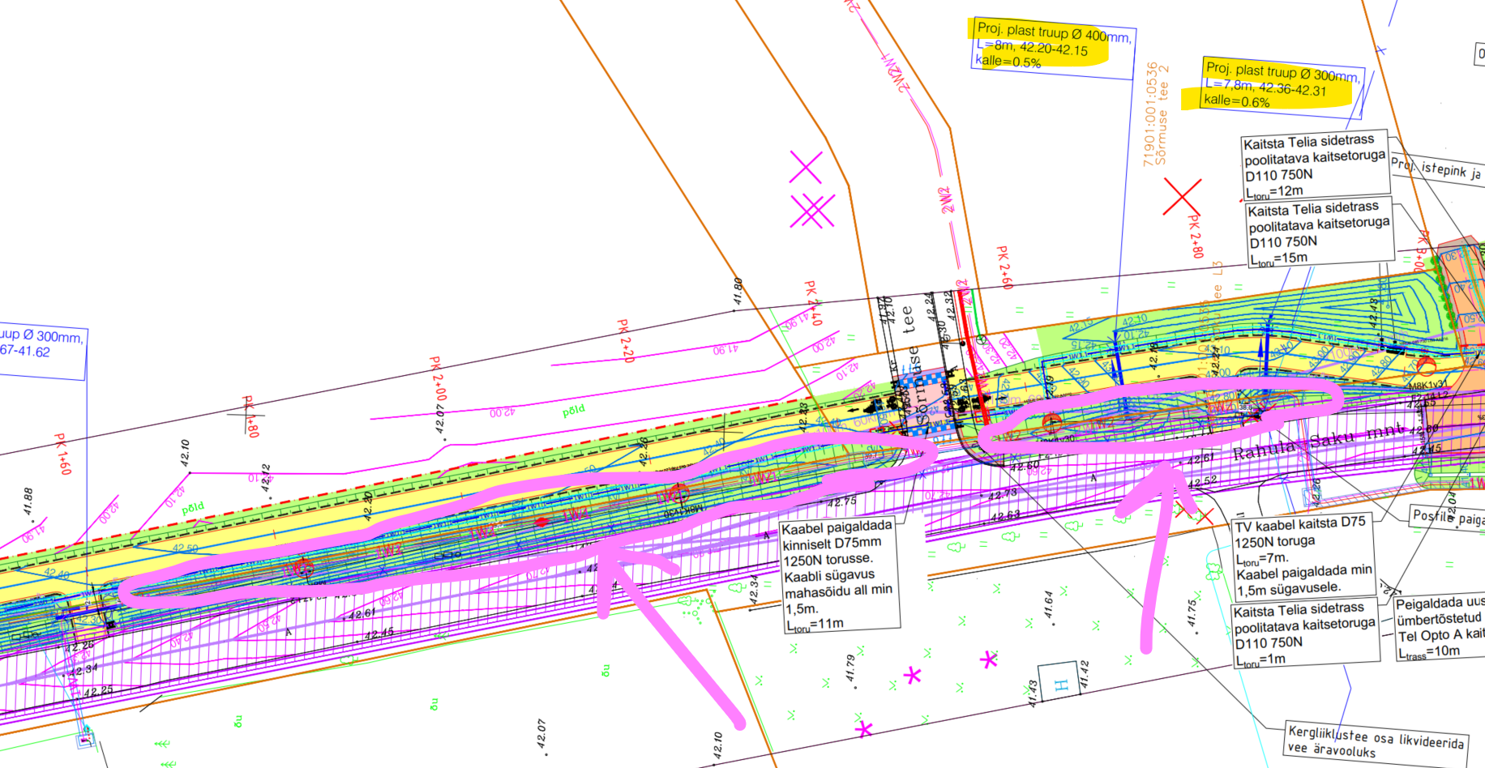Screen dimensions: 1485x768
Task: Click the tip of the right pink arrow
Action: tap(1165, 472)
